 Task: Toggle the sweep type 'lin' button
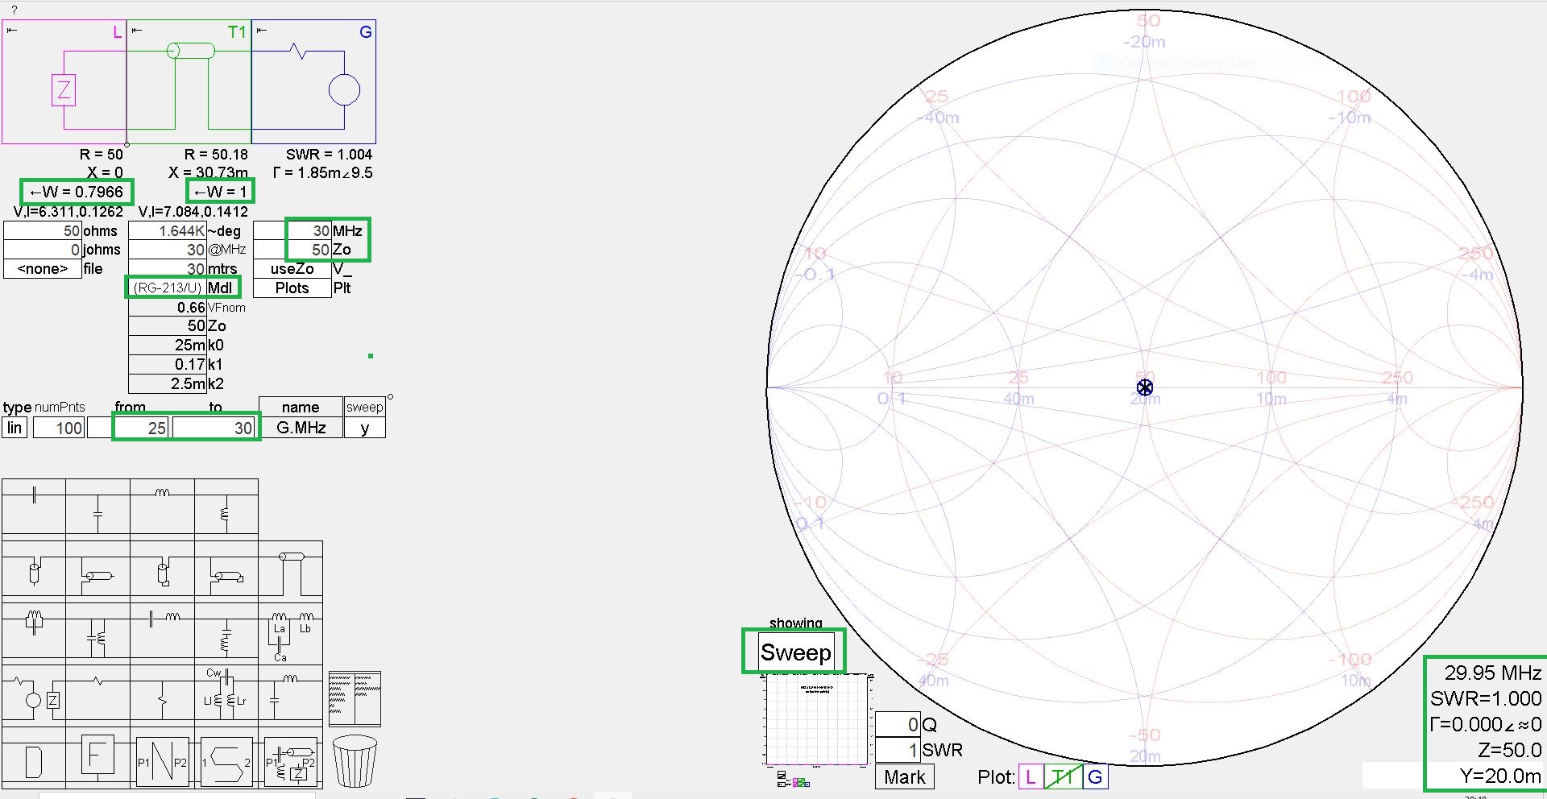(x=15, y=428)
